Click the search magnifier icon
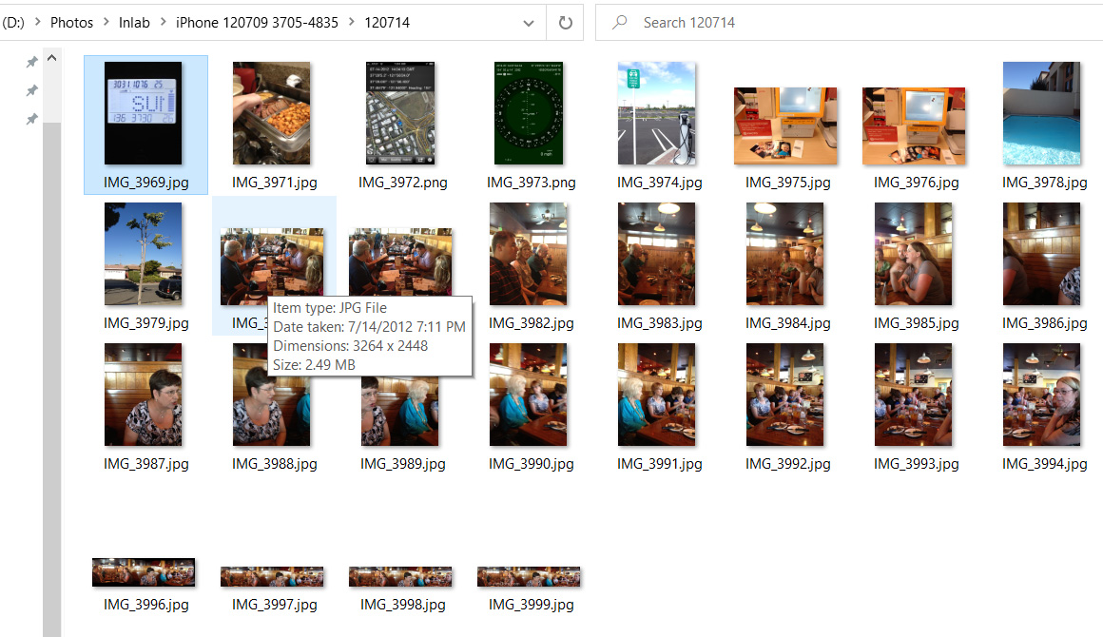Viewport: 1103px width, 637px height. click(x=620, y=23)
